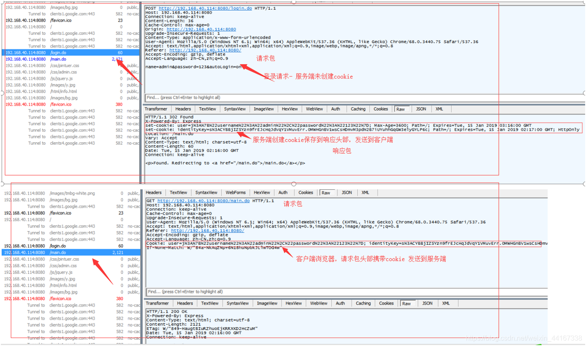
Task: Open the login.do URL link in POST request
Action: (205, 9)
